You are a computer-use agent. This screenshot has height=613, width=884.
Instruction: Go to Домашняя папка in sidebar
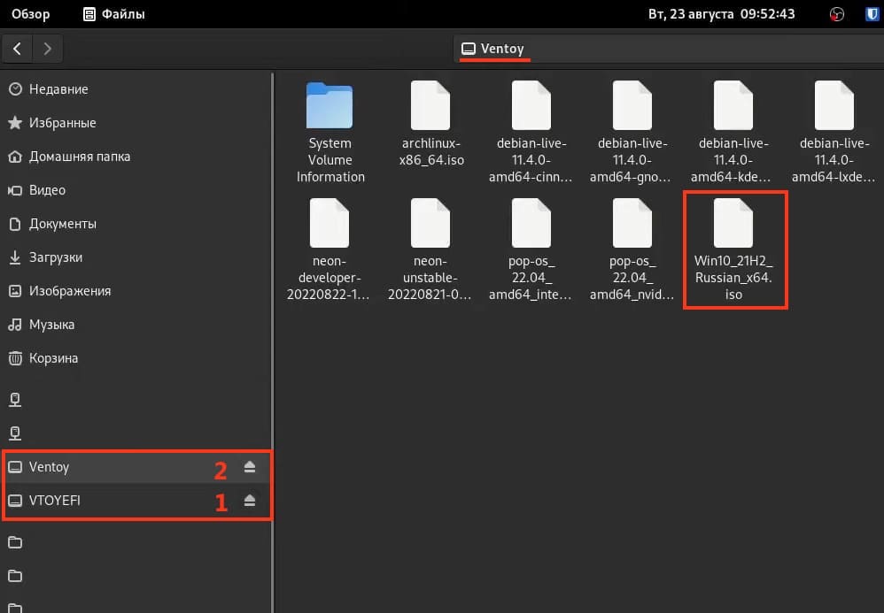point(136,157)
